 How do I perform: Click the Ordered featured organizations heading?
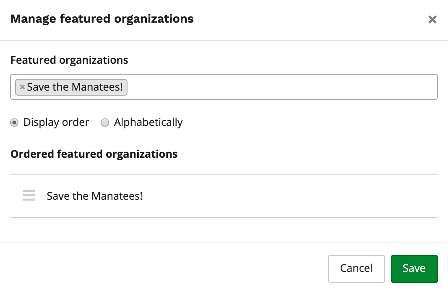94,154
